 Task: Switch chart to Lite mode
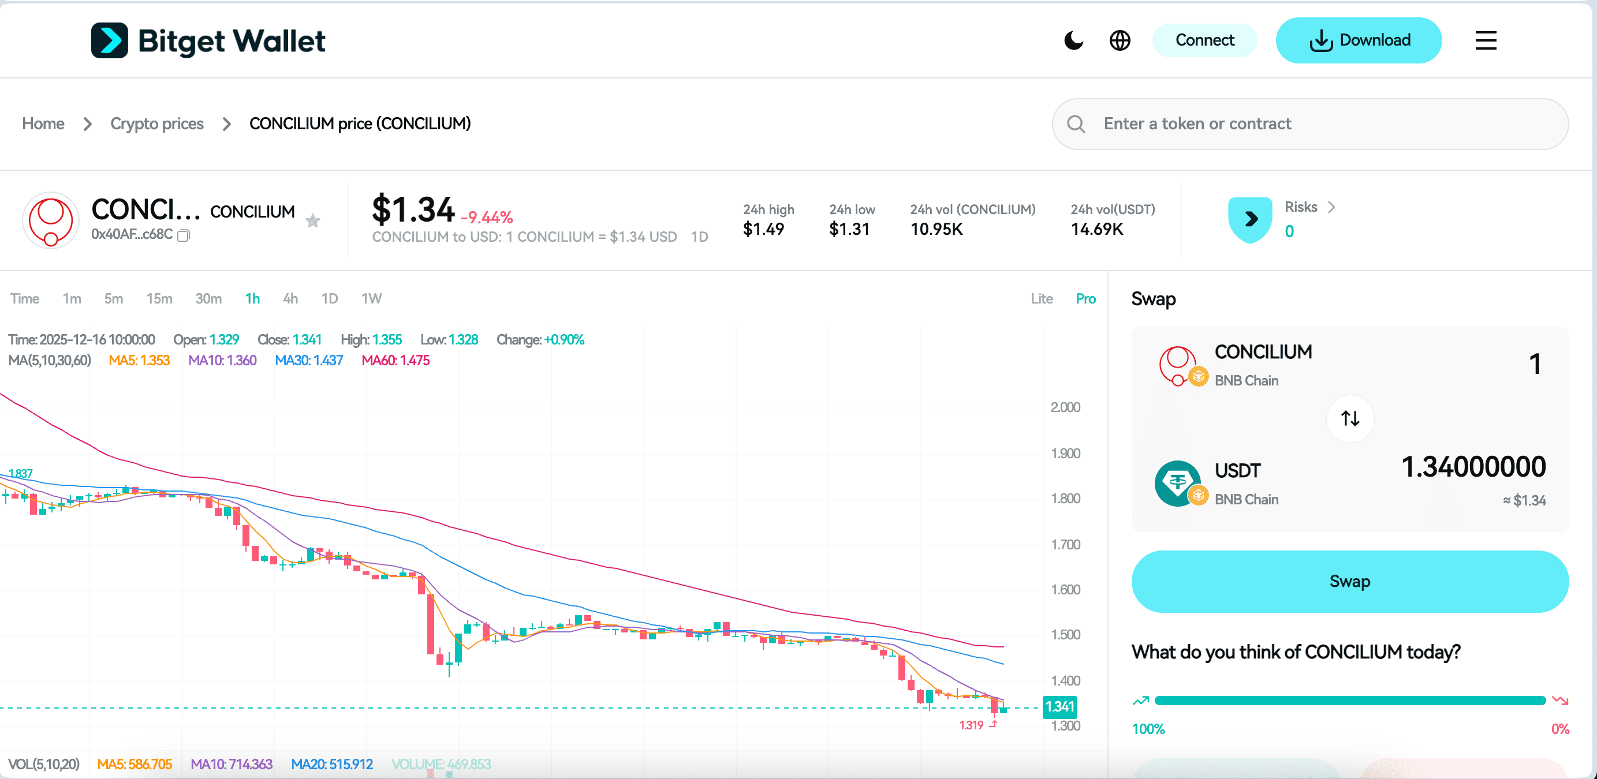1042,298
